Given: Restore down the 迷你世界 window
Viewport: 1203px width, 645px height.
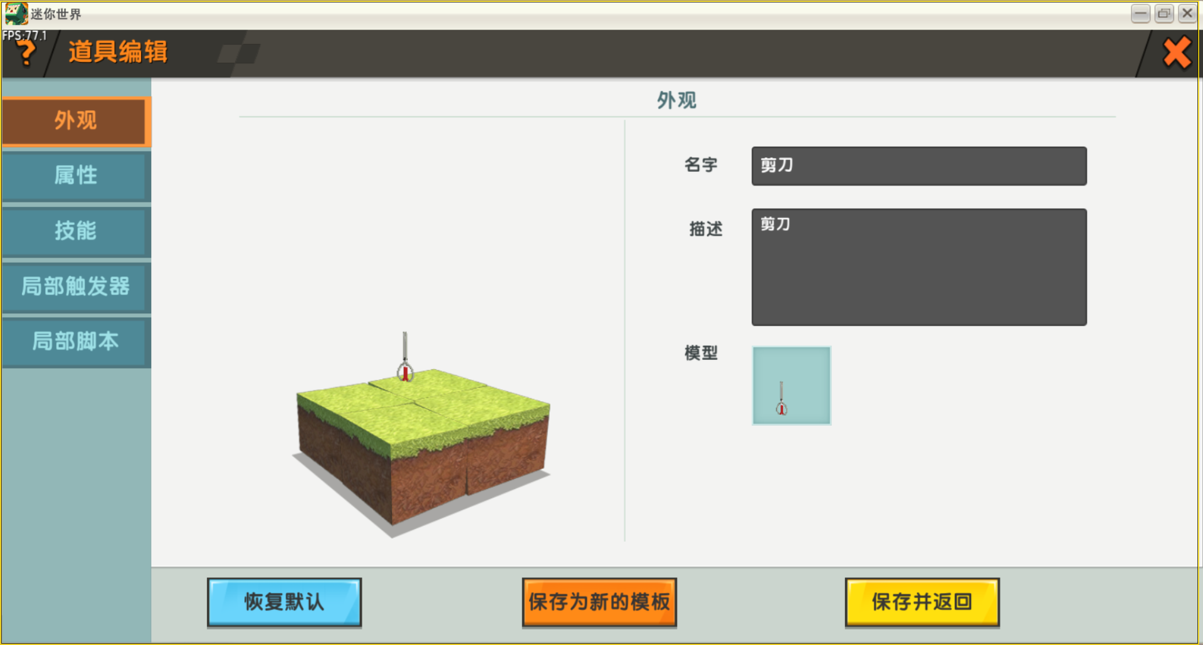Looking at the screenshot, I should tap(1164, 13).
